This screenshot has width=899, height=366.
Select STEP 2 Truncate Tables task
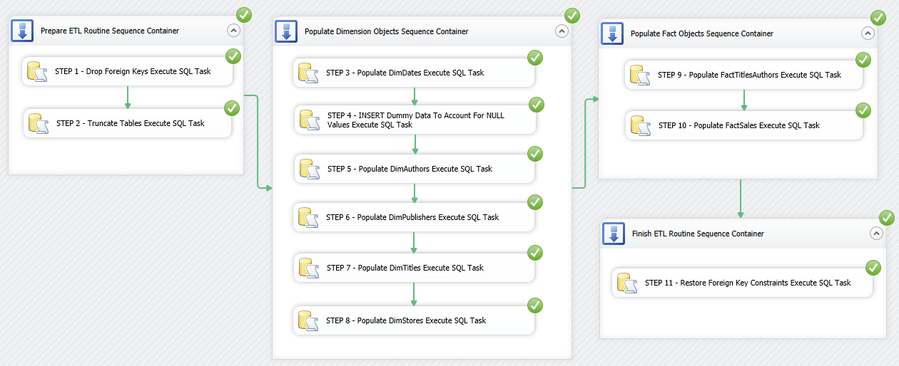(x=128, y=124)
